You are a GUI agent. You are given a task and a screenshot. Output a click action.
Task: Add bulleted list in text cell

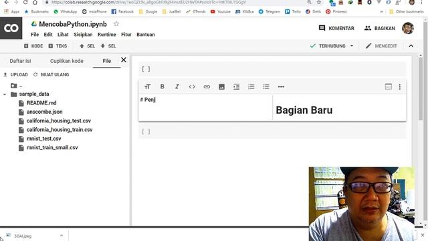[x=266, y=86]
